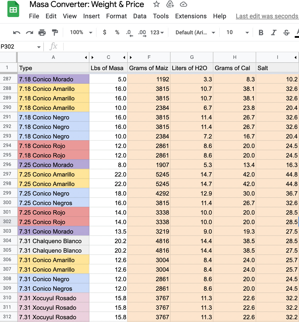Decrease decimal places
Image resolution: width=299 pixels, height=322 pixels.
pos(129,33)
